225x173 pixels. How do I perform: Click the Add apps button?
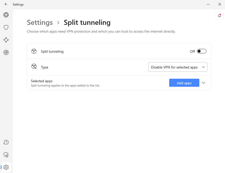click(184, 83)
